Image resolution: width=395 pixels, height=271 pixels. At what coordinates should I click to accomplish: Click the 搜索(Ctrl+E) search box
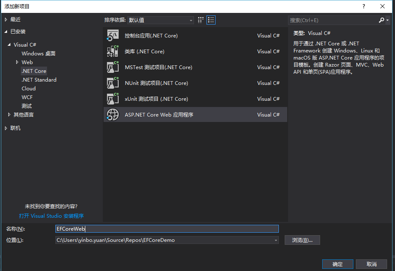(x=333, y=20)
